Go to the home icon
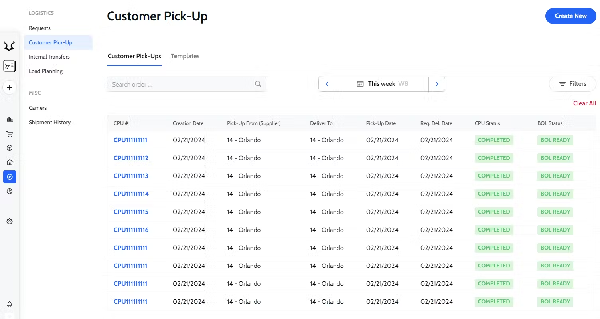The height and width of the screenshot is (319, 600). coord(10,162)
